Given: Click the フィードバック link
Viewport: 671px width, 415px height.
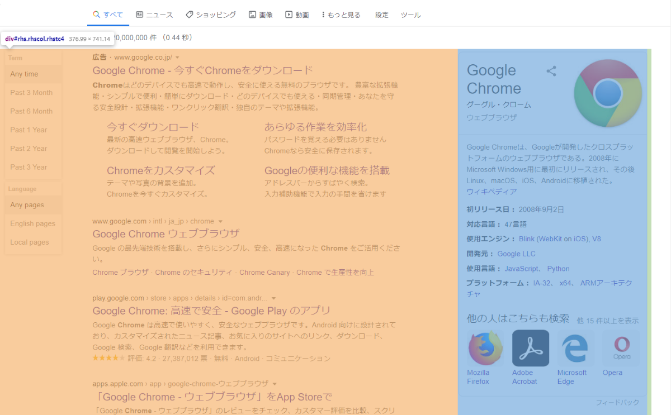Looking at the screenshot, I should [x=617, y=403].
